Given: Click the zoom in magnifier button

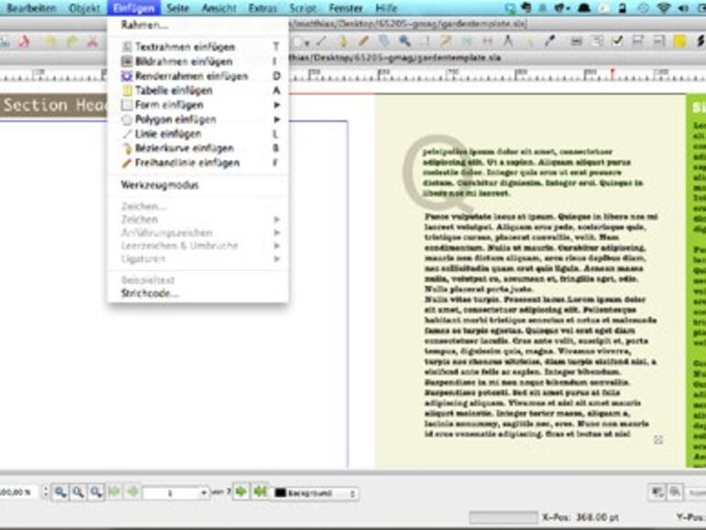Looking at the screenshot, I should pyautogui.click(x=96, y=491).
